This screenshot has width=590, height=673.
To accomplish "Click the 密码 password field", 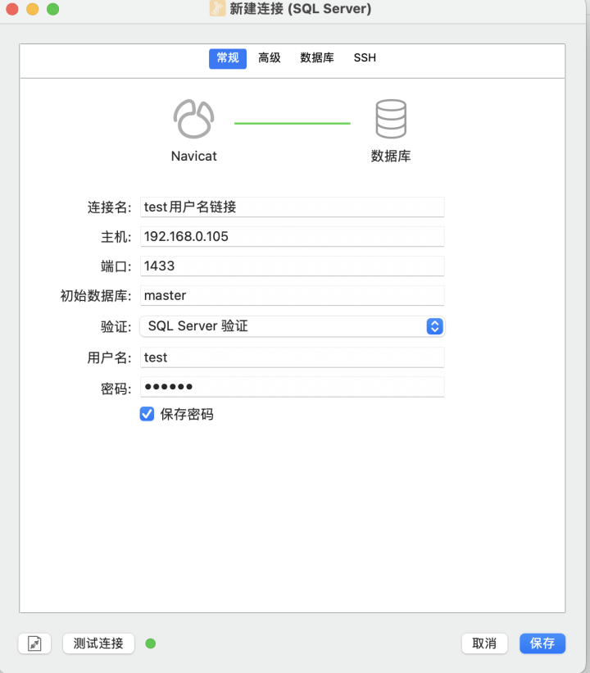I will 292,387.
